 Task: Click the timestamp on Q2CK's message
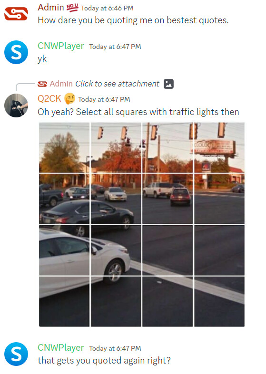[x=104, y=99]
